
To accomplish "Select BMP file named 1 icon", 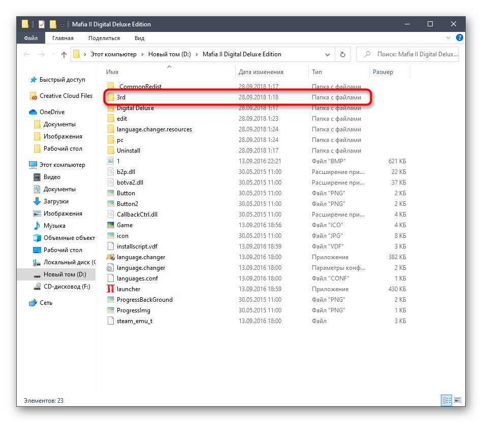I will click(111, 161).
